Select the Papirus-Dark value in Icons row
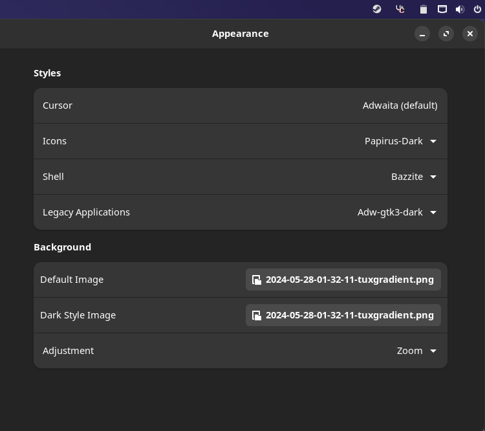Image resolution: width=485 pixels, height=431 pixels. pyautogui.click(x=393, y=141)
